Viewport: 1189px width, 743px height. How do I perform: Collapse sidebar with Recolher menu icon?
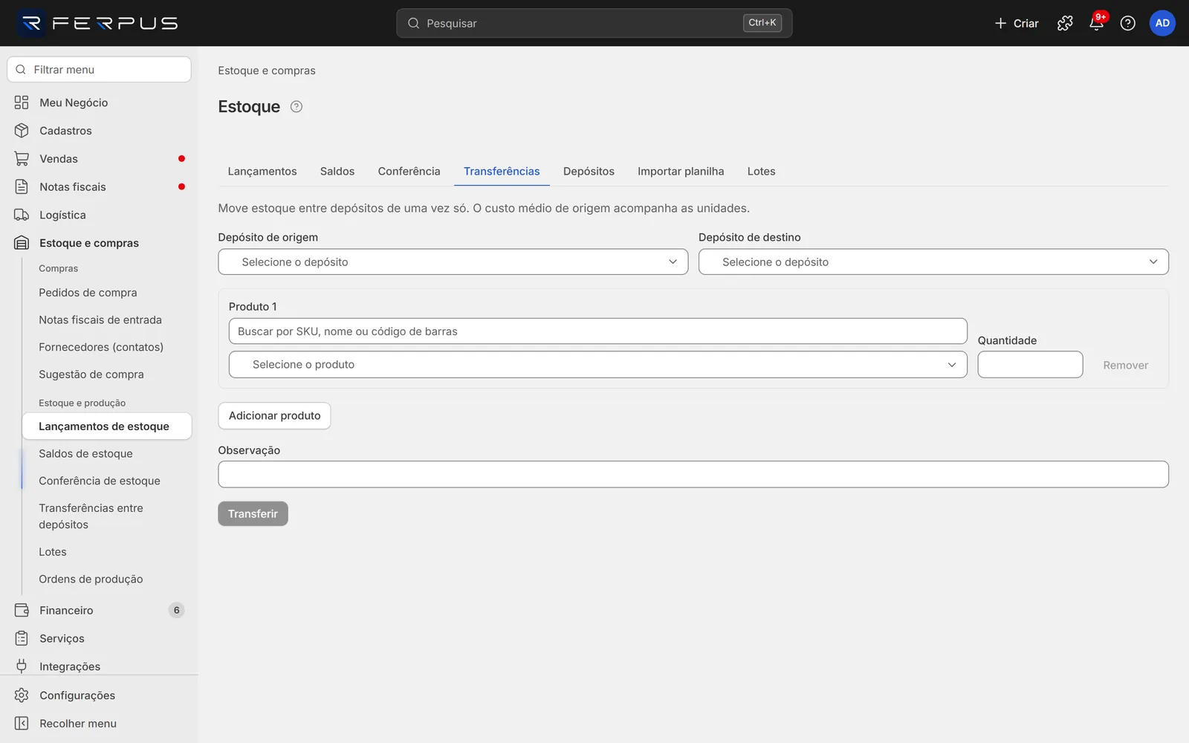22,724
